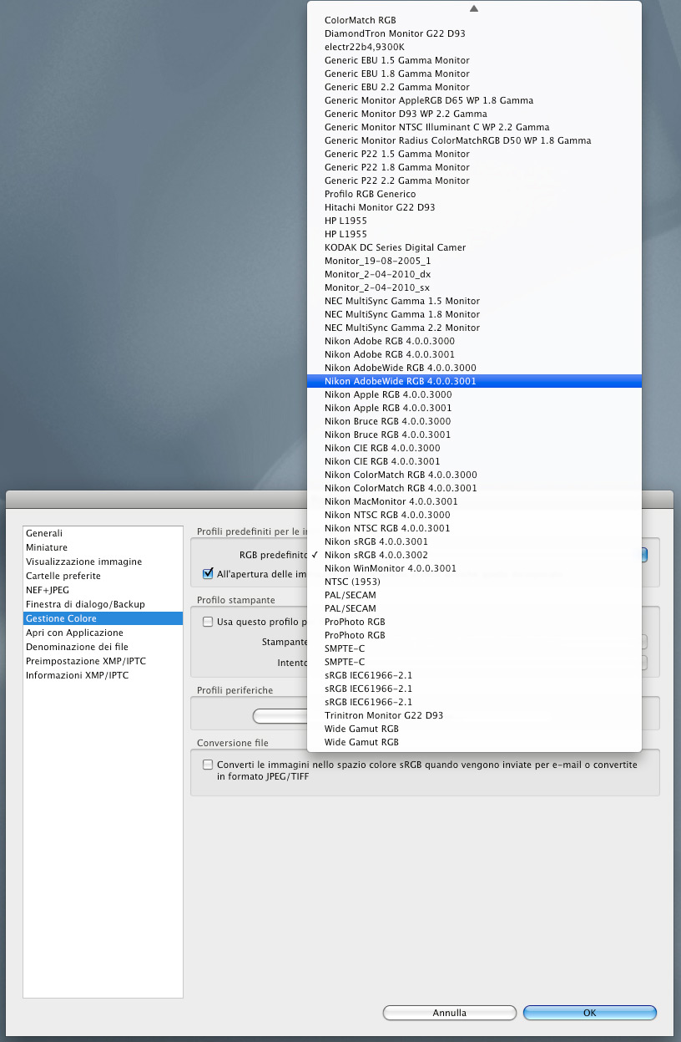The image size is (681, 1042).
Task: Open Informazioni XMP/IPTC settings
Action: [103, 675]
